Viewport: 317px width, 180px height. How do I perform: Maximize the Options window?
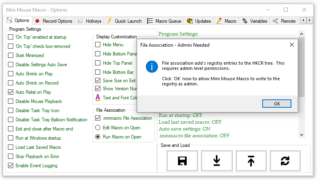coord(286,10)
